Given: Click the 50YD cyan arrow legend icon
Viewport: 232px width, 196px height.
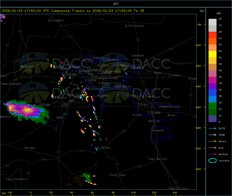Looking at the screenshot, I should [x=212, y=128].
